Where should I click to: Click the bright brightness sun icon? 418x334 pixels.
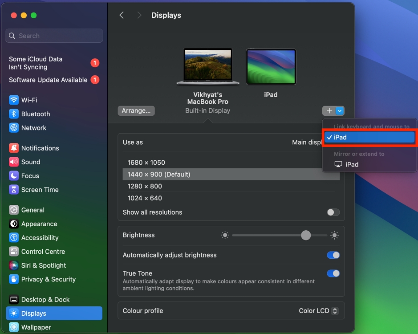(335, 235)
